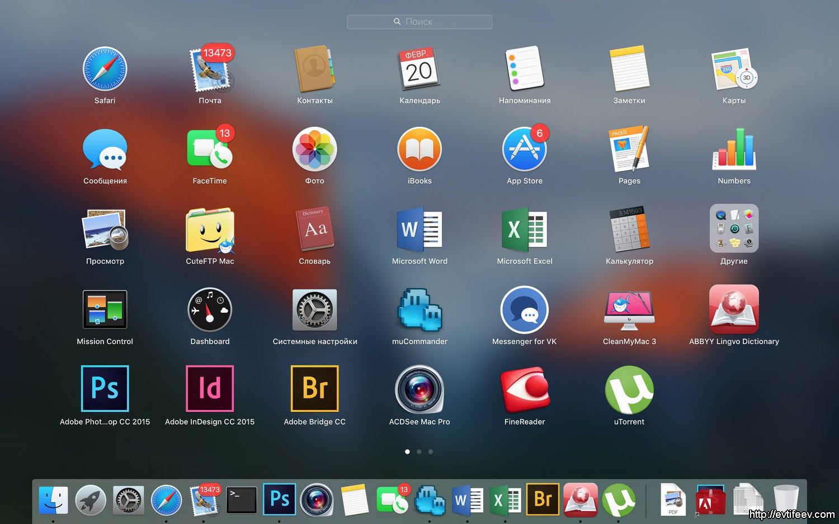The height and width of the screenshot is (524, 839).
Task: Open Adobe Photoshop CC 2015 from Launchpad grid
Action: point(105,389)
